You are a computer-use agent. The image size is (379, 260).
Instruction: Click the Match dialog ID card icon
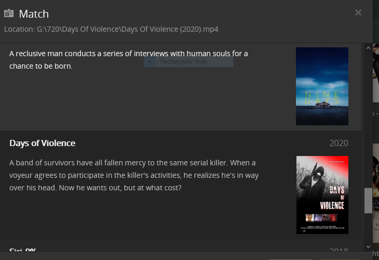coord(9,14)
